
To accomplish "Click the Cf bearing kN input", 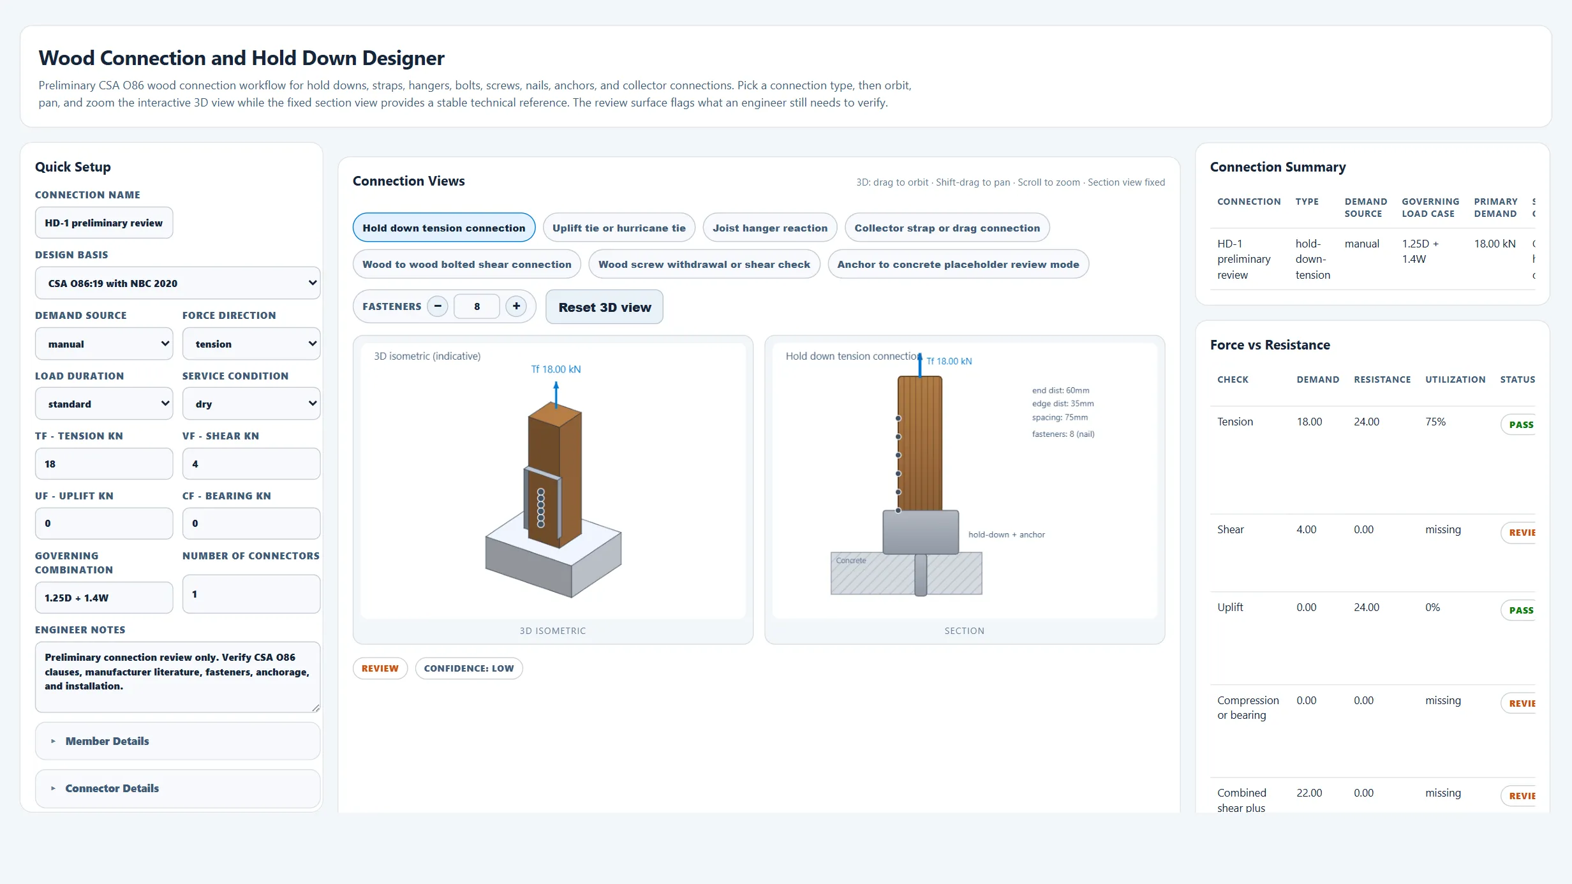I will [x=251, y=524].
